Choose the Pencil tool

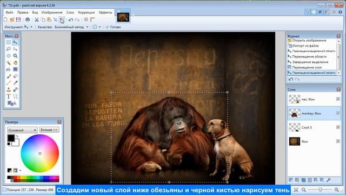pos(9,83)
